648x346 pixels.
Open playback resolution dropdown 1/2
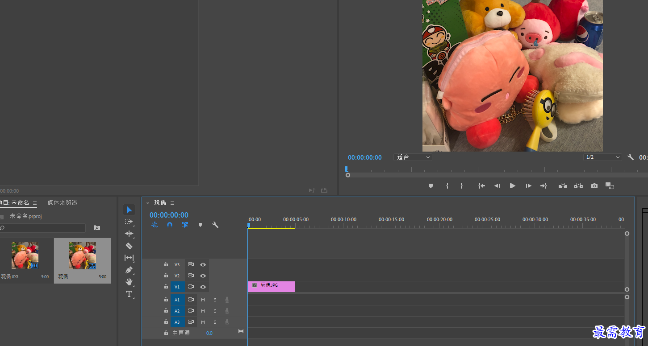[x=603, y=157]
